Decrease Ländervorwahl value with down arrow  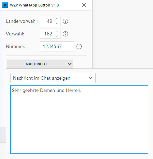[57, 23]
